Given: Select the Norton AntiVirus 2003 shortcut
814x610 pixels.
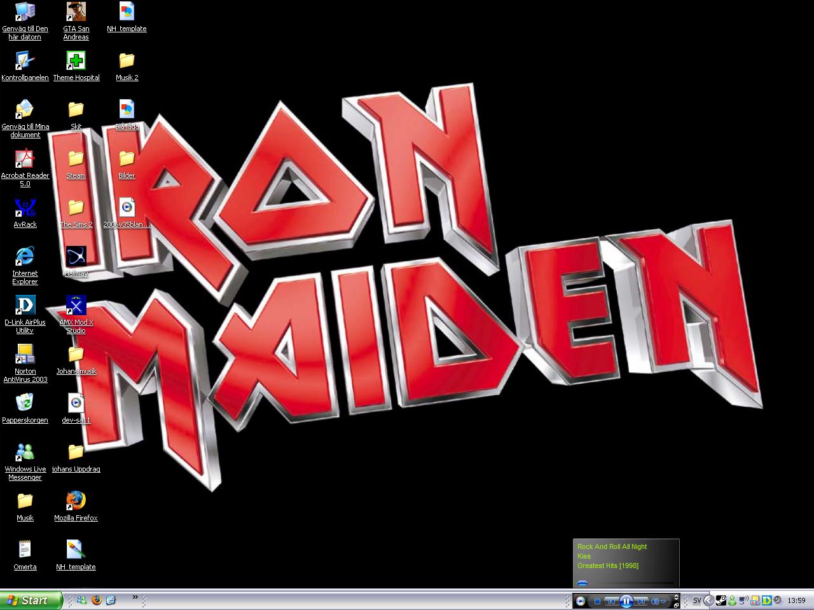Looking at the screenshot, I should (x=25, y=363).
